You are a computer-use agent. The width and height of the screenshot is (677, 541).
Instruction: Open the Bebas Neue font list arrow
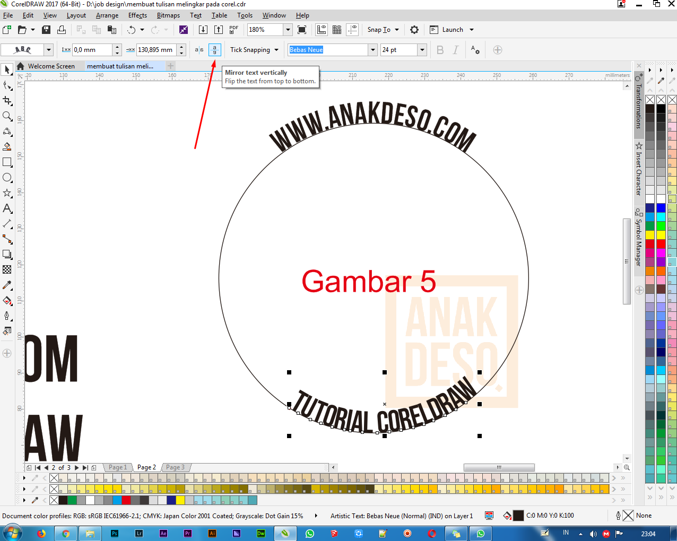(x=372, y=50)
